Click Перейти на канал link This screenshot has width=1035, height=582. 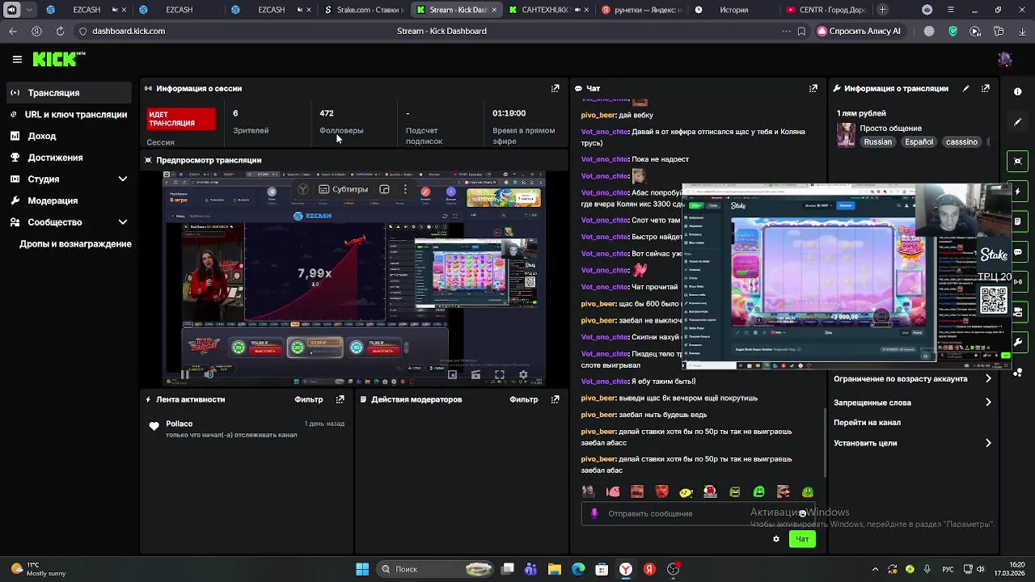[x=867, y=423]
